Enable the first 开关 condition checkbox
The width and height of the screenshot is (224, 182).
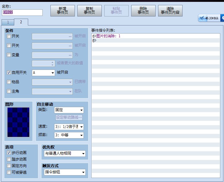[x=9, y=36]
